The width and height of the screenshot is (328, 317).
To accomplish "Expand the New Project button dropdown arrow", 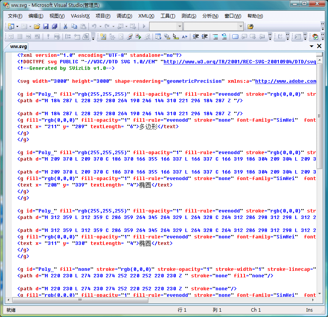I will point(18,26).
